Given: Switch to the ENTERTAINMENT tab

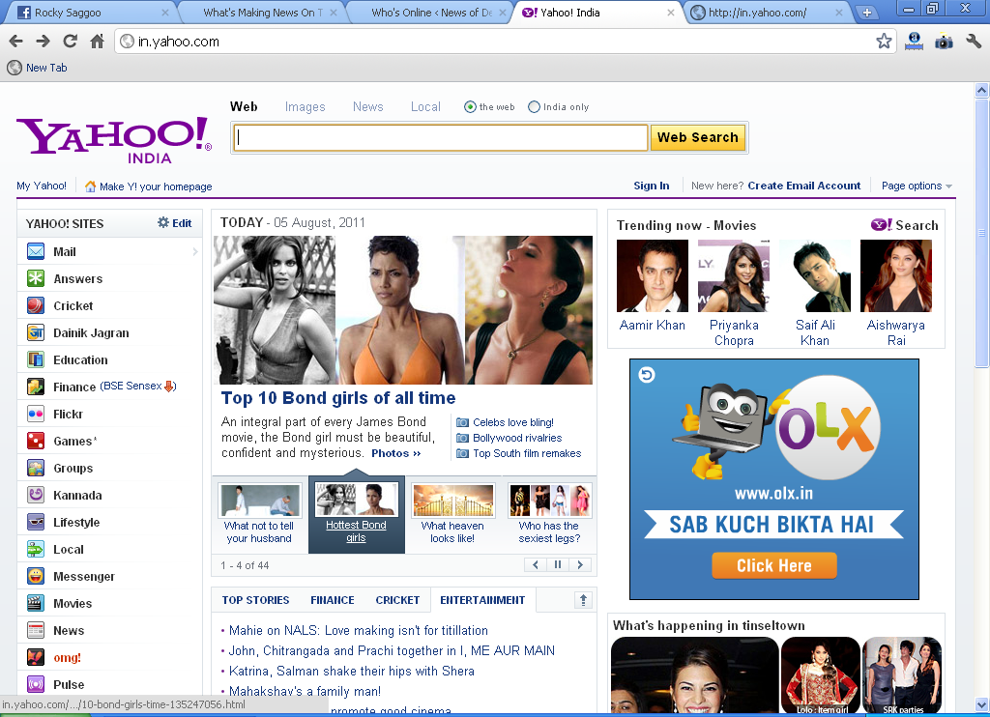Looking at the screenshot, I should [482, 599].
